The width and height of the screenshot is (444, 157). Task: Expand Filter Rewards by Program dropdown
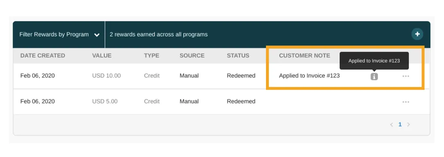59,34
